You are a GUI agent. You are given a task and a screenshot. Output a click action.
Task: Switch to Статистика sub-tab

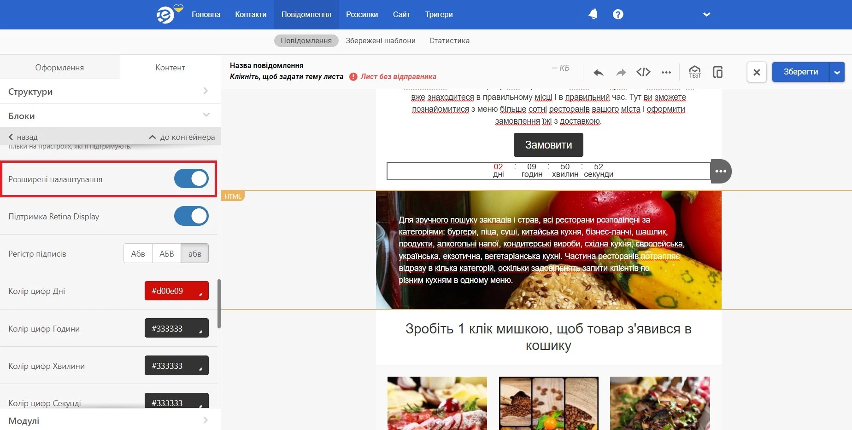[449, 40]
